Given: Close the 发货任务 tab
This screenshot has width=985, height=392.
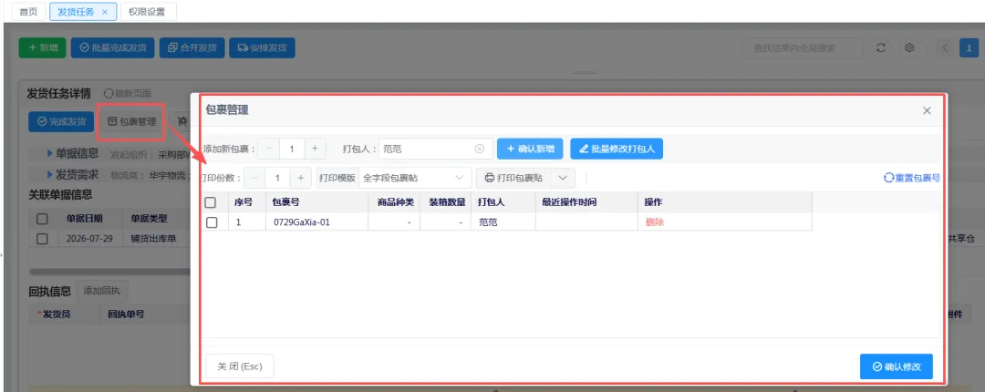Looking at the screenshot, I should (104, 12).
